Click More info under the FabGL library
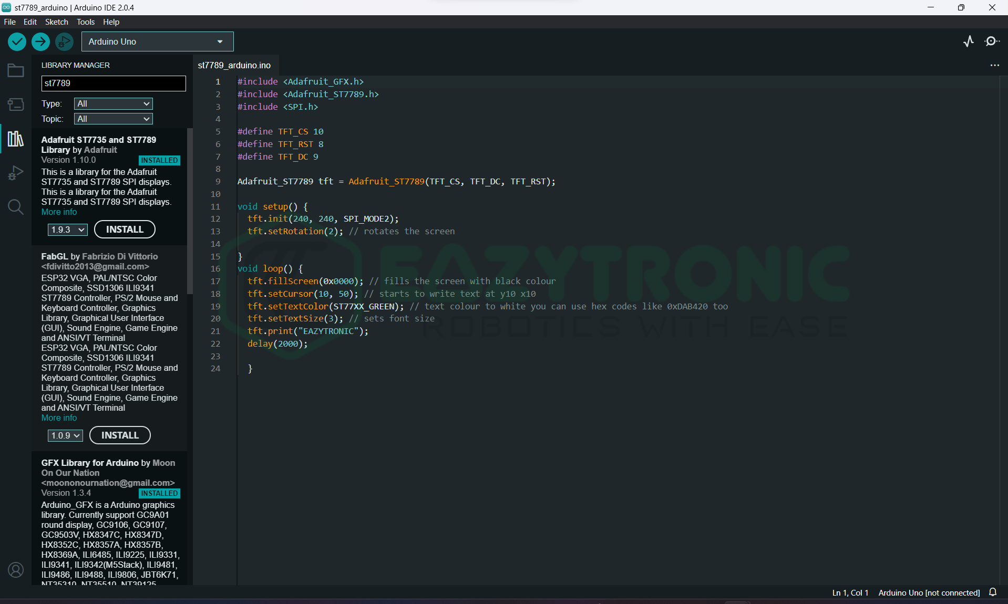This screenshot has width=1008, height=604. pos(58,418)
